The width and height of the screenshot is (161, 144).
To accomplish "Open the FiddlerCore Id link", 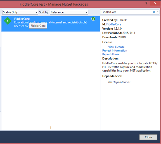I will tap(114, 24).
